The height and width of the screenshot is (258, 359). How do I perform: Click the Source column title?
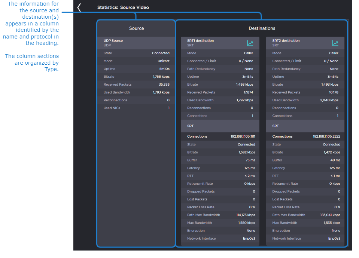136,28
